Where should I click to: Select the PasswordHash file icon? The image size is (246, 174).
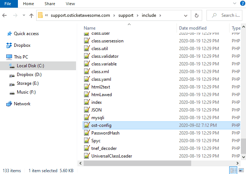(x=87, y=133)
